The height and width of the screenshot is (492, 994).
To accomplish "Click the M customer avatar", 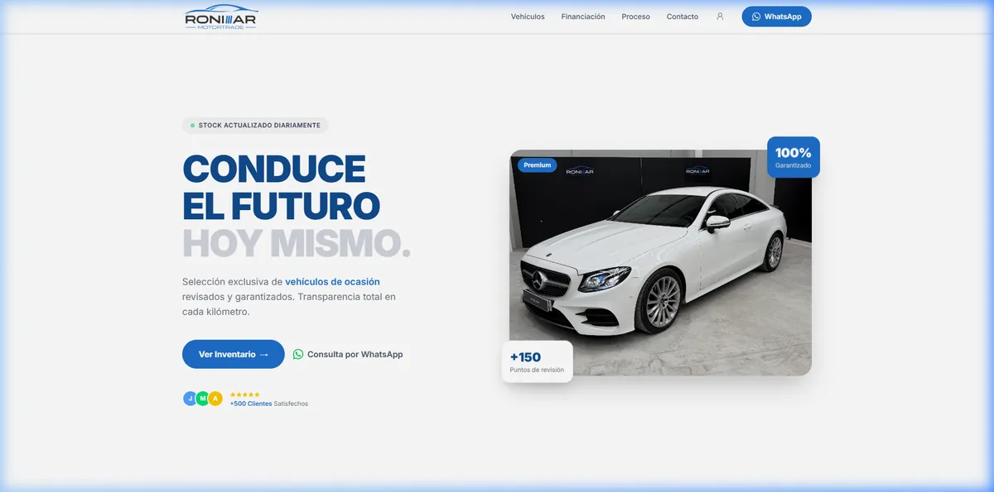I will 203,399.
